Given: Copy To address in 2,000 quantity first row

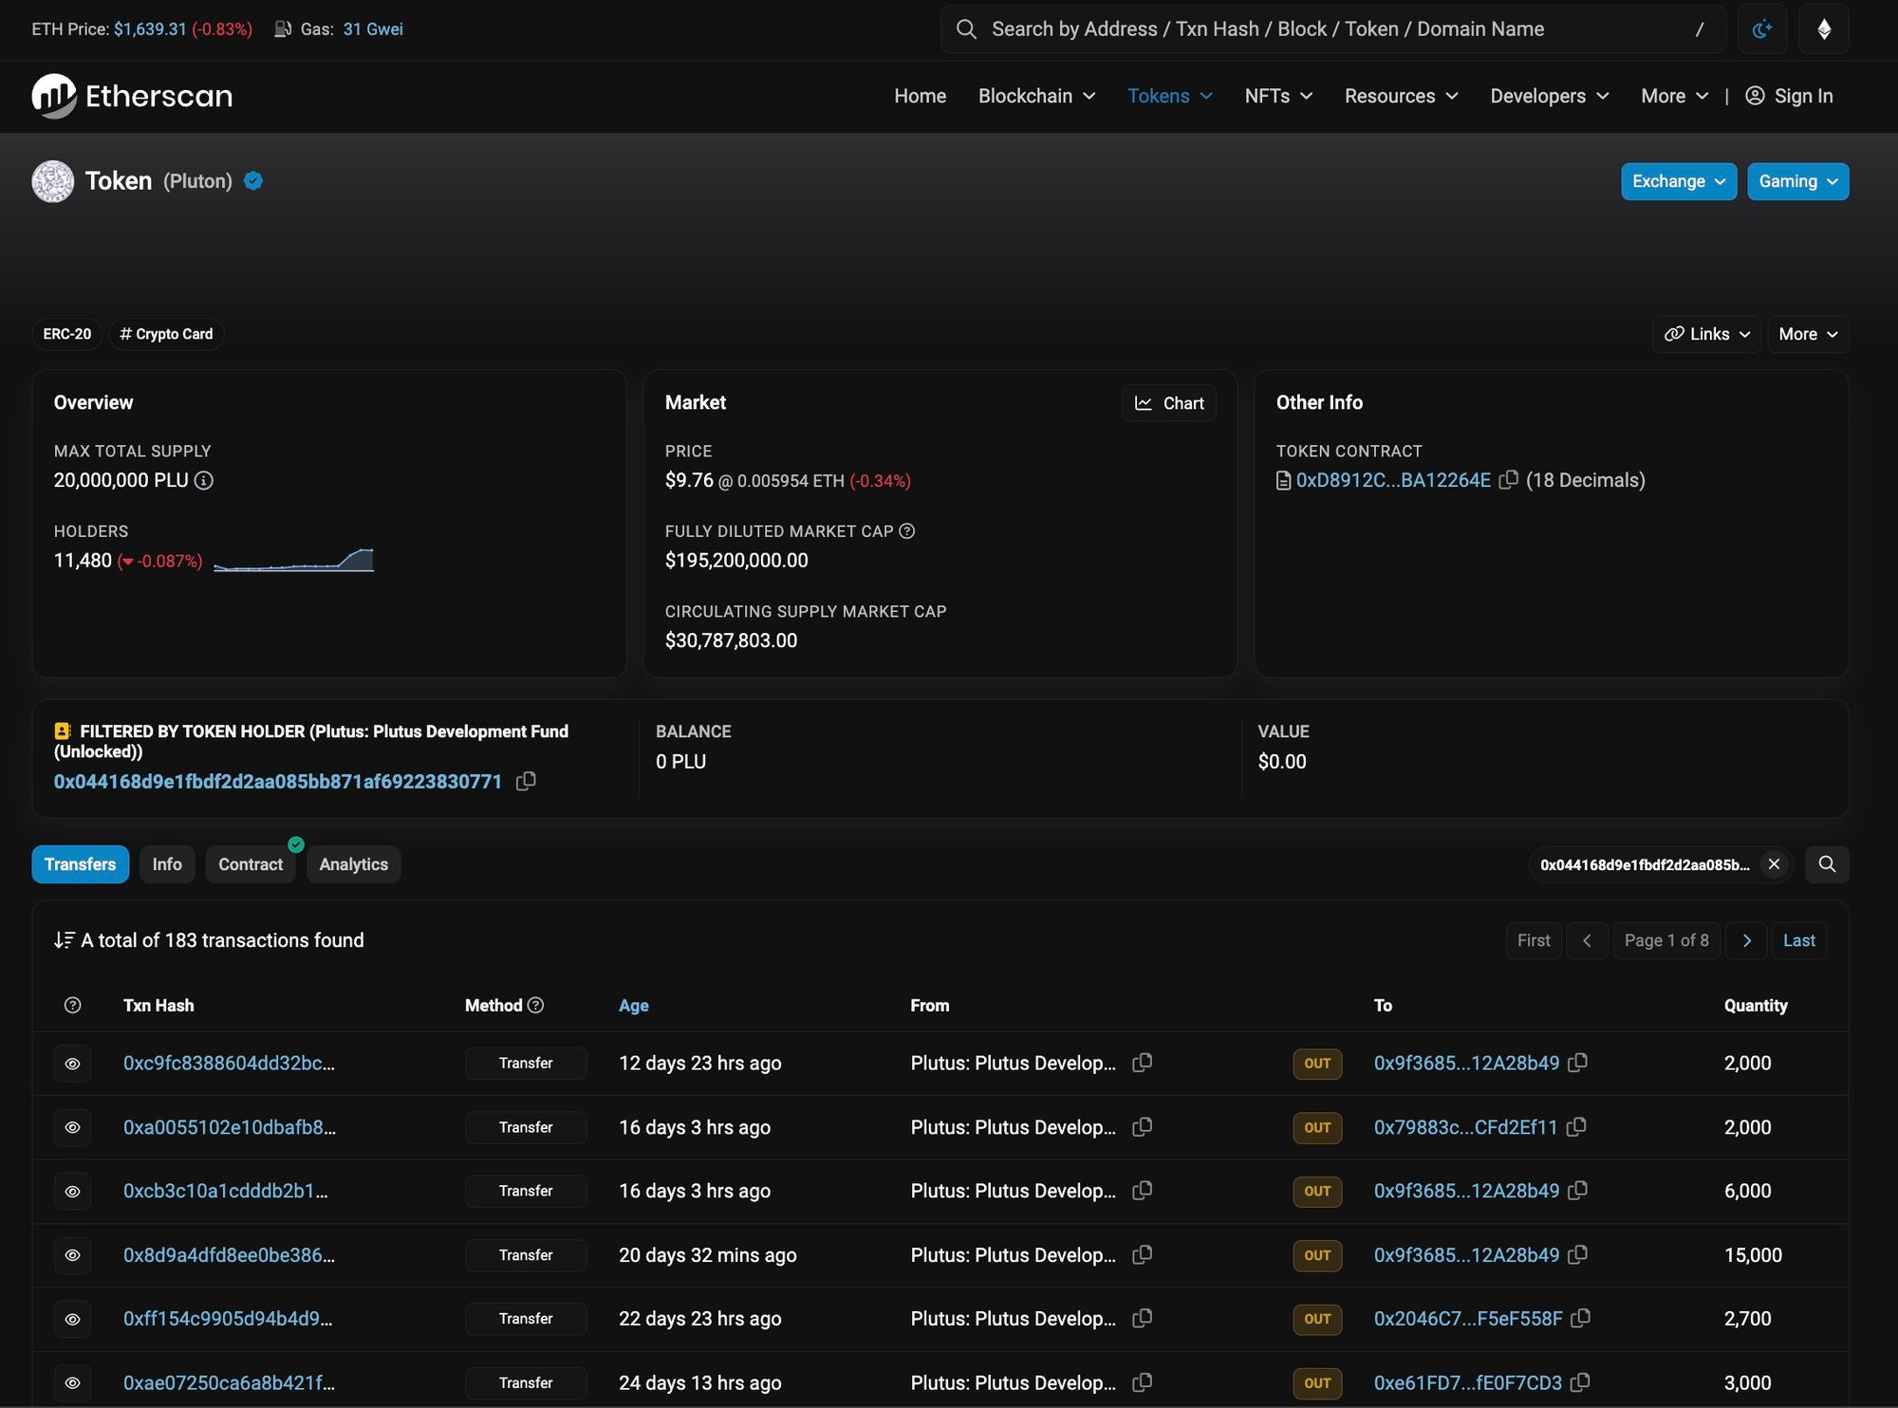Looking at the screenshot, I should pyautogui.click(x=1577, y=1063).
